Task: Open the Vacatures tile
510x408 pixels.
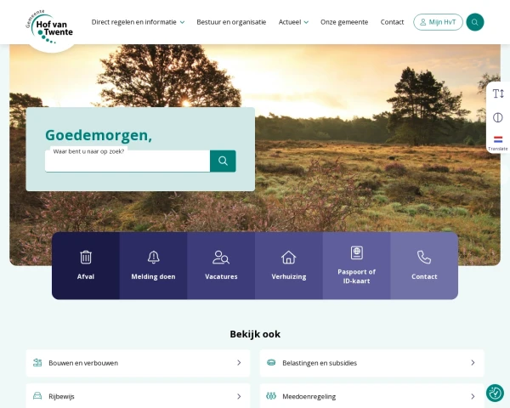Action: coord(221,265)
